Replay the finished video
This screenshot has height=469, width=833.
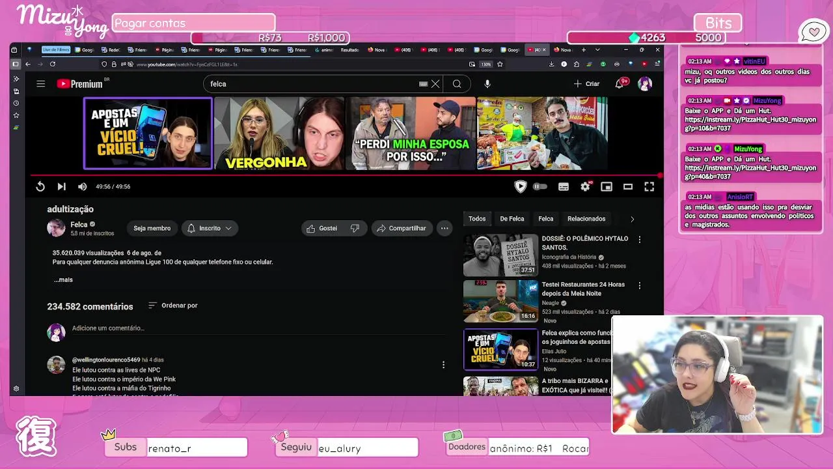[40, 187]
